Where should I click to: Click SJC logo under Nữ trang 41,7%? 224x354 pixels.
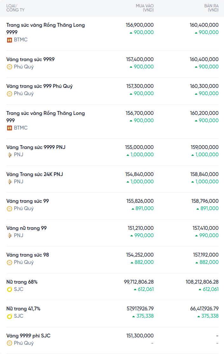point(10,316)
